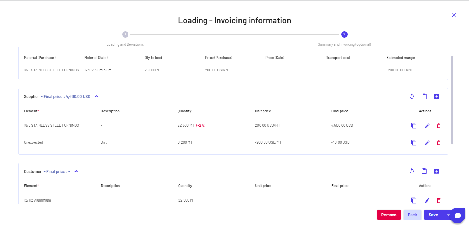Image resolution: width=469 pixels, height=227 pixels.
Task: Add a new element to Customer section
Action: 437,171
